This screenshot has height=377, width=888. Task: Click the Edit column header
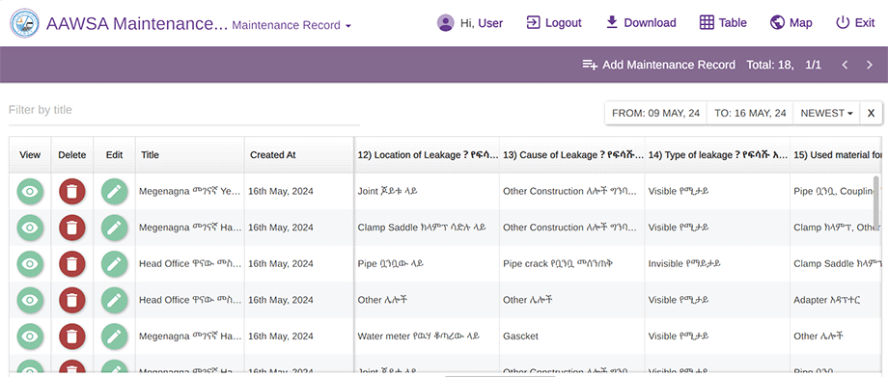point(115,154)
